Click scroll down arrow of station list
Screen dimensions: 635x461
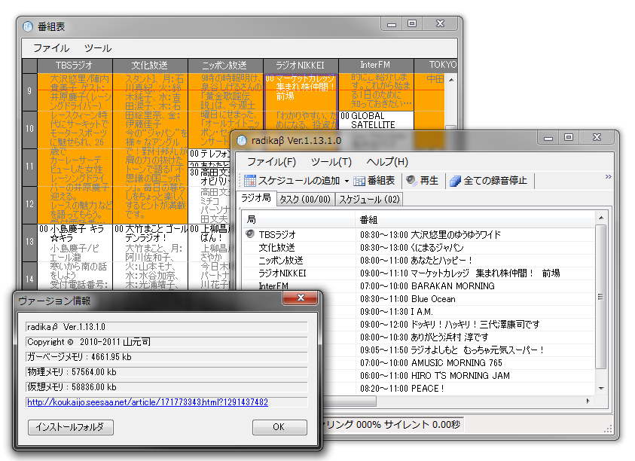pyautogui.click(x=601, y=389)
